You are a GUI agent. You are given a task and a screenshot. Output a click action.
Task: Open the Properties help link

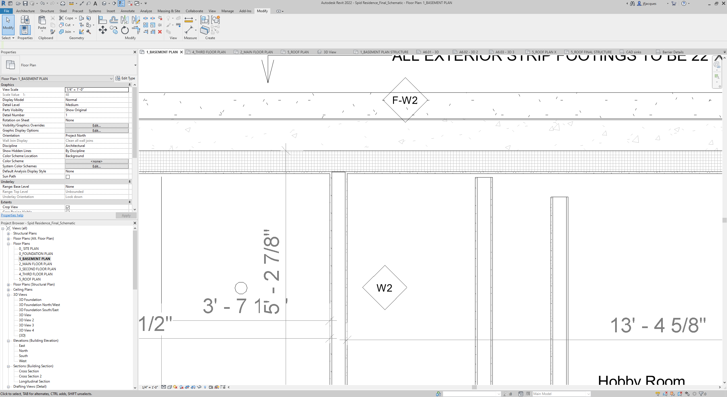(x=12, y=216)
